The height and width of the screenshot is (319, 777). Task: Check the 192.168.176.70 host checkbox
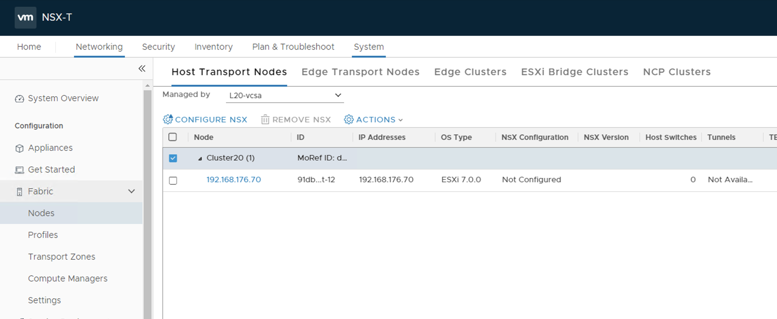(x=173, y=180)
